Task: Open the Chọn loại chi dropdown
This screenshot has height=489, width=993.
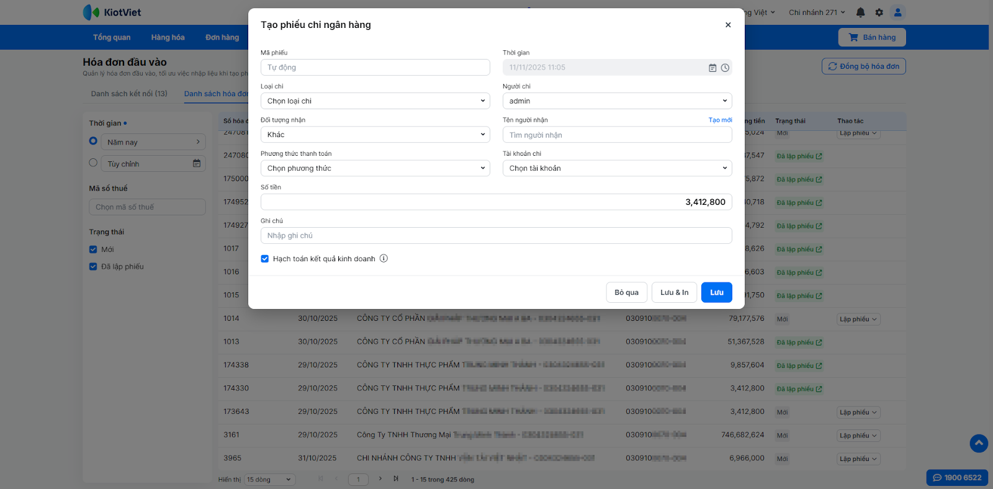Action: click(x=375, y=101)
